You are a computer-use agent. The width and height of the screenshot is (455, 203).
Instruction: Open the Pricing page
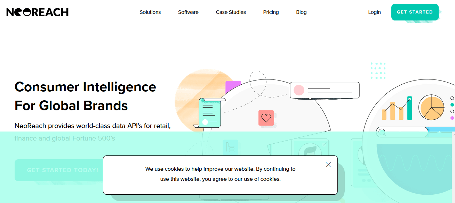tap(271, 12)
